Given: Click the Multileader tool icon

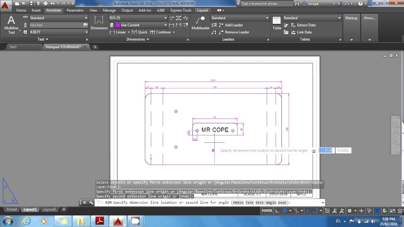Looking at the screenshot, I should (200, 23).
